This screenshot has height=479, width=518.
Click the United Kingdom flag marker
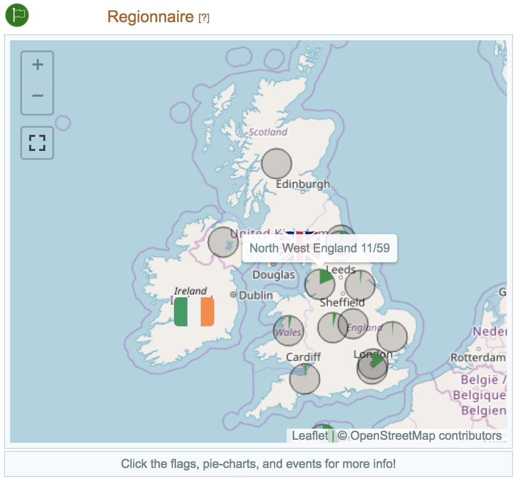tap(299, 246)
